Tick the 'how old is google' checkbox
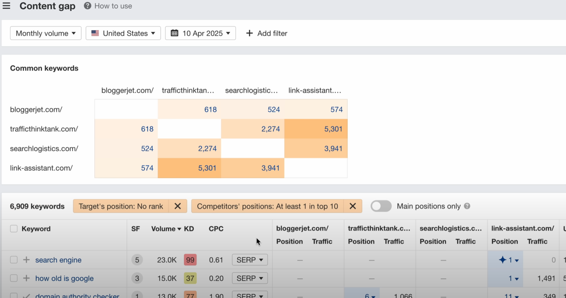 (x=14, y=278)
